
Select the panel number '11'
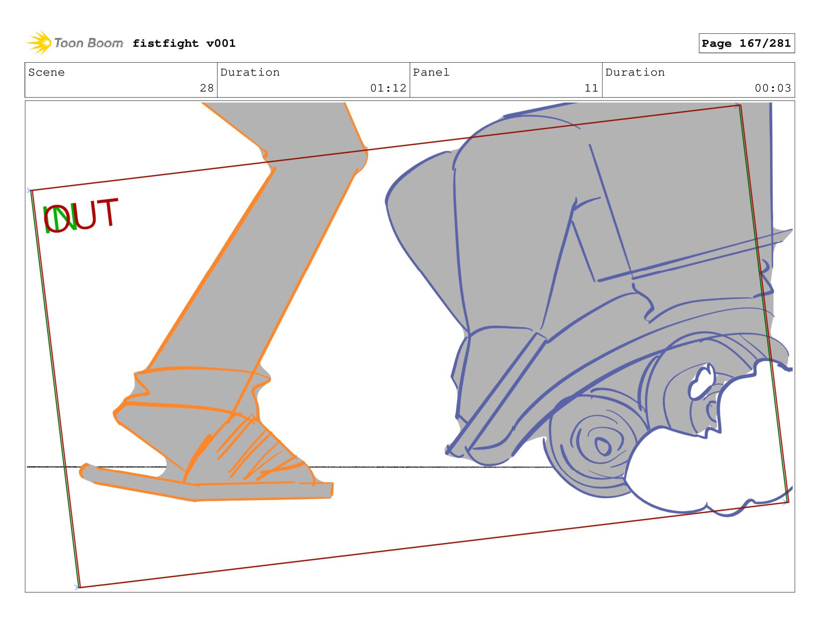coord(591,88)
